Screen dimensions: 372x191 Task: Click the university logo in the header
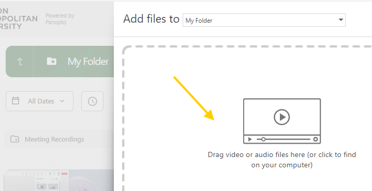19,19
